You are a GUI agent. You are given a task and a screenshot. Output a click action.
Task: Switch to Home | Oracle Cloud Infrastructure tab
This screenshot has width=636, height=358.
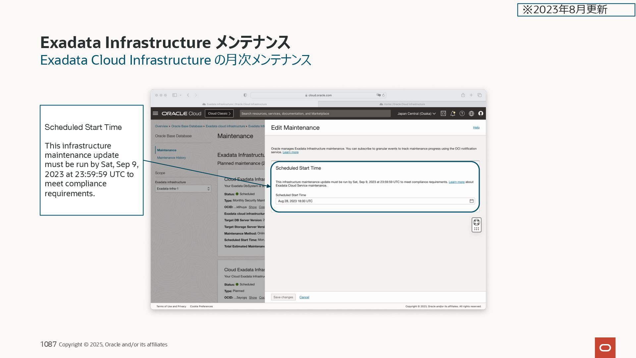(402, 104)
